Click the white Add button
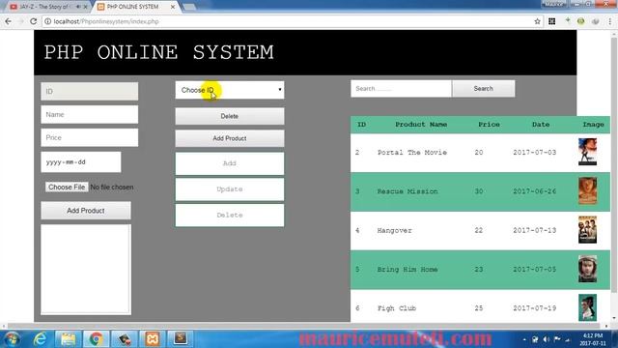This screenshot has height=348, width=618. [230, 163]
